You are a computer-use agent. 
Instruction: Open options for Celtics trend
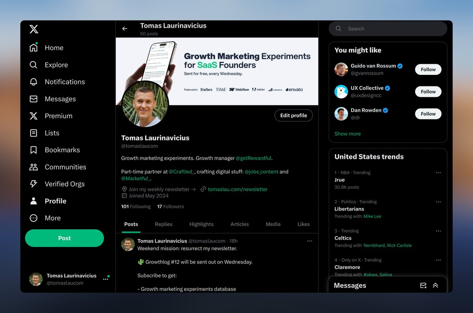coord(438,231)
